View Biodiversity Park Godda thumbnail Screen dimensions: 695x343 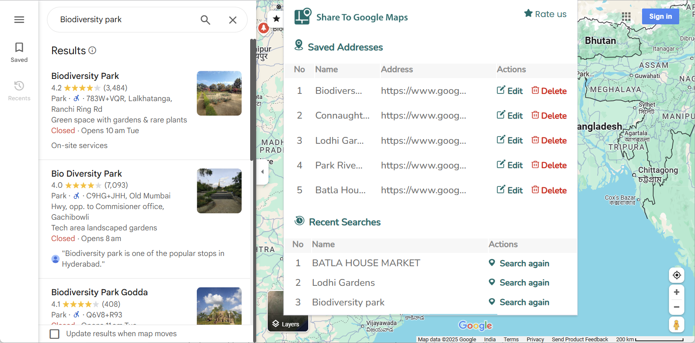click(219, 306)
